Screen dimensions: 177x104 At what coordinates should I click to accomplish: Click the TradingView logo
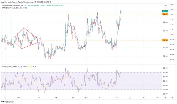(8, 102)
